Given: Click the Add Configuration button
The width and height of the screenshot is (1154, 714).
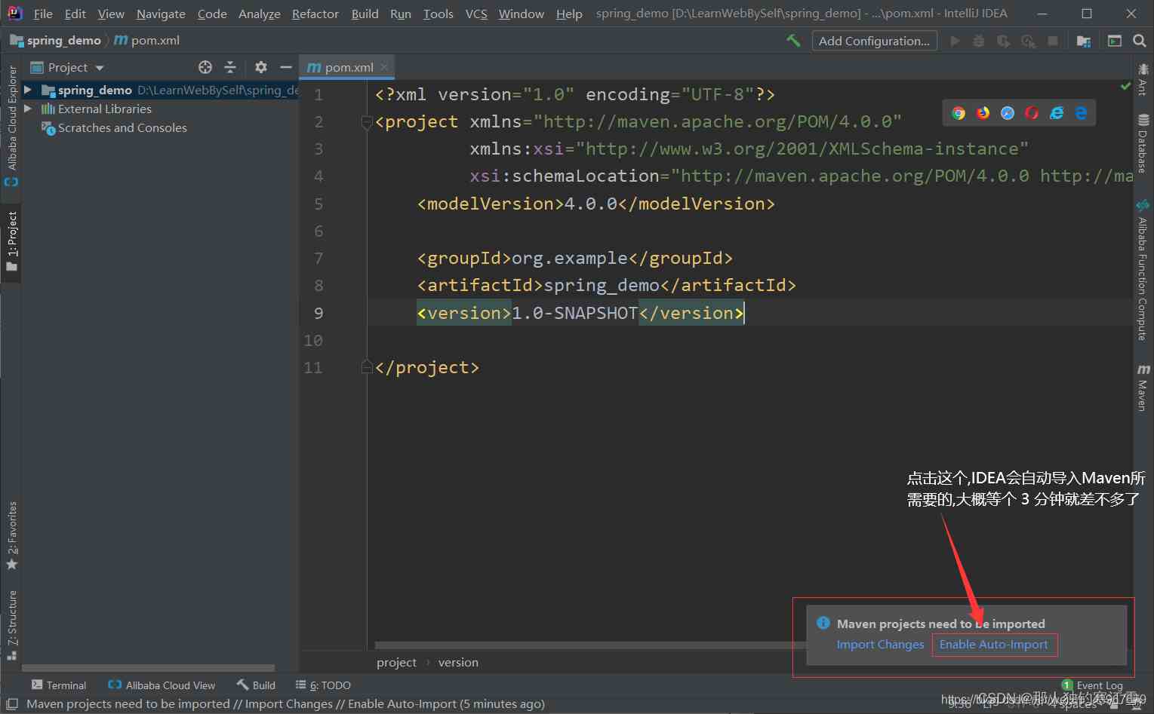Looking at the screenshot, I should click(874, 41).
